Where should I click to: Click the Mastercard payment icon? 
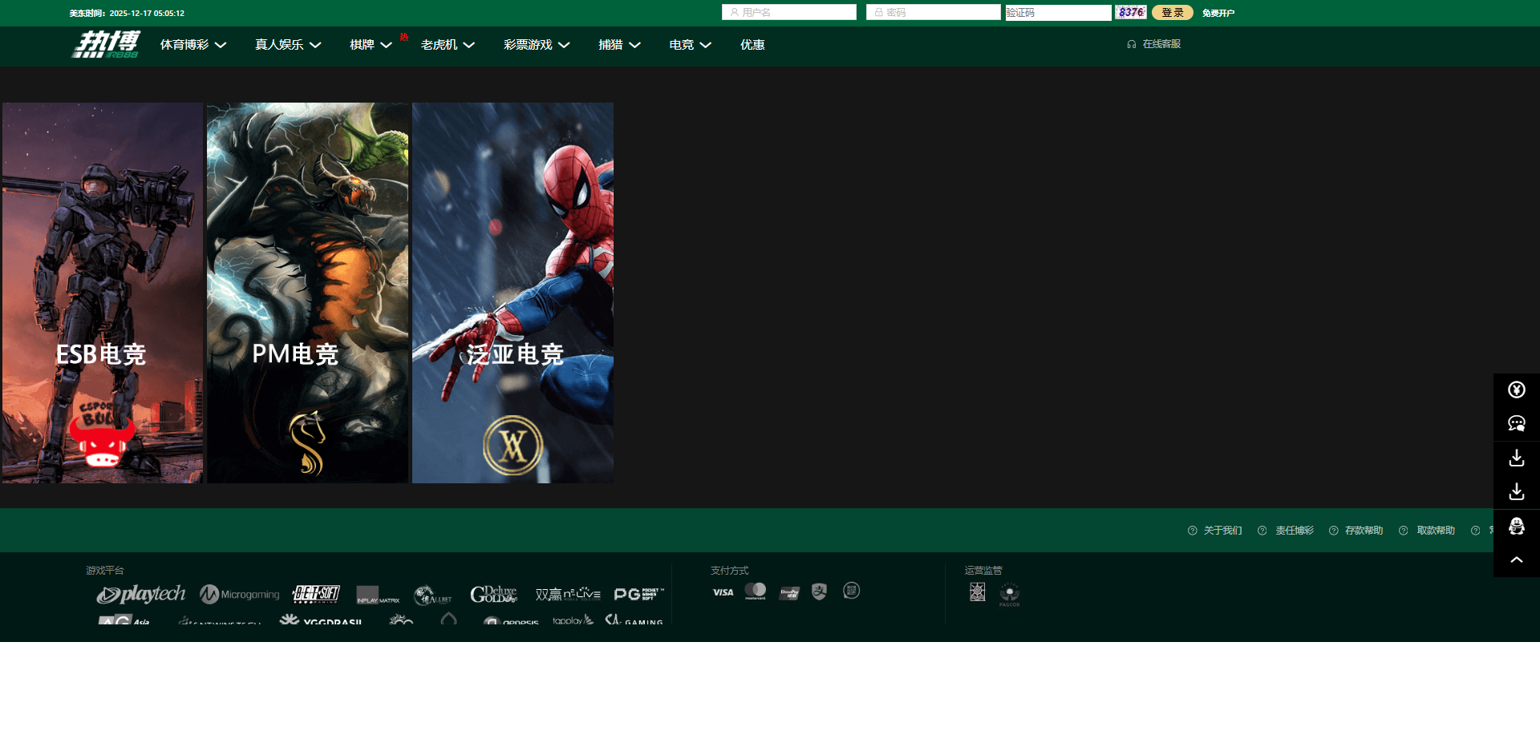(x=755, y=592)
